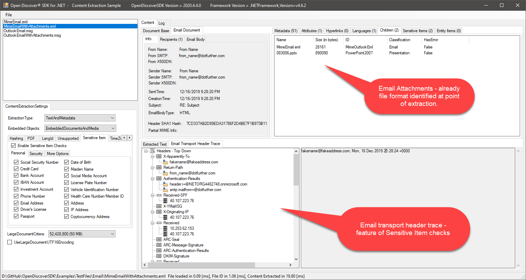
Task: Click the Headers - Top Down sort icon
Action: (152, 151)
